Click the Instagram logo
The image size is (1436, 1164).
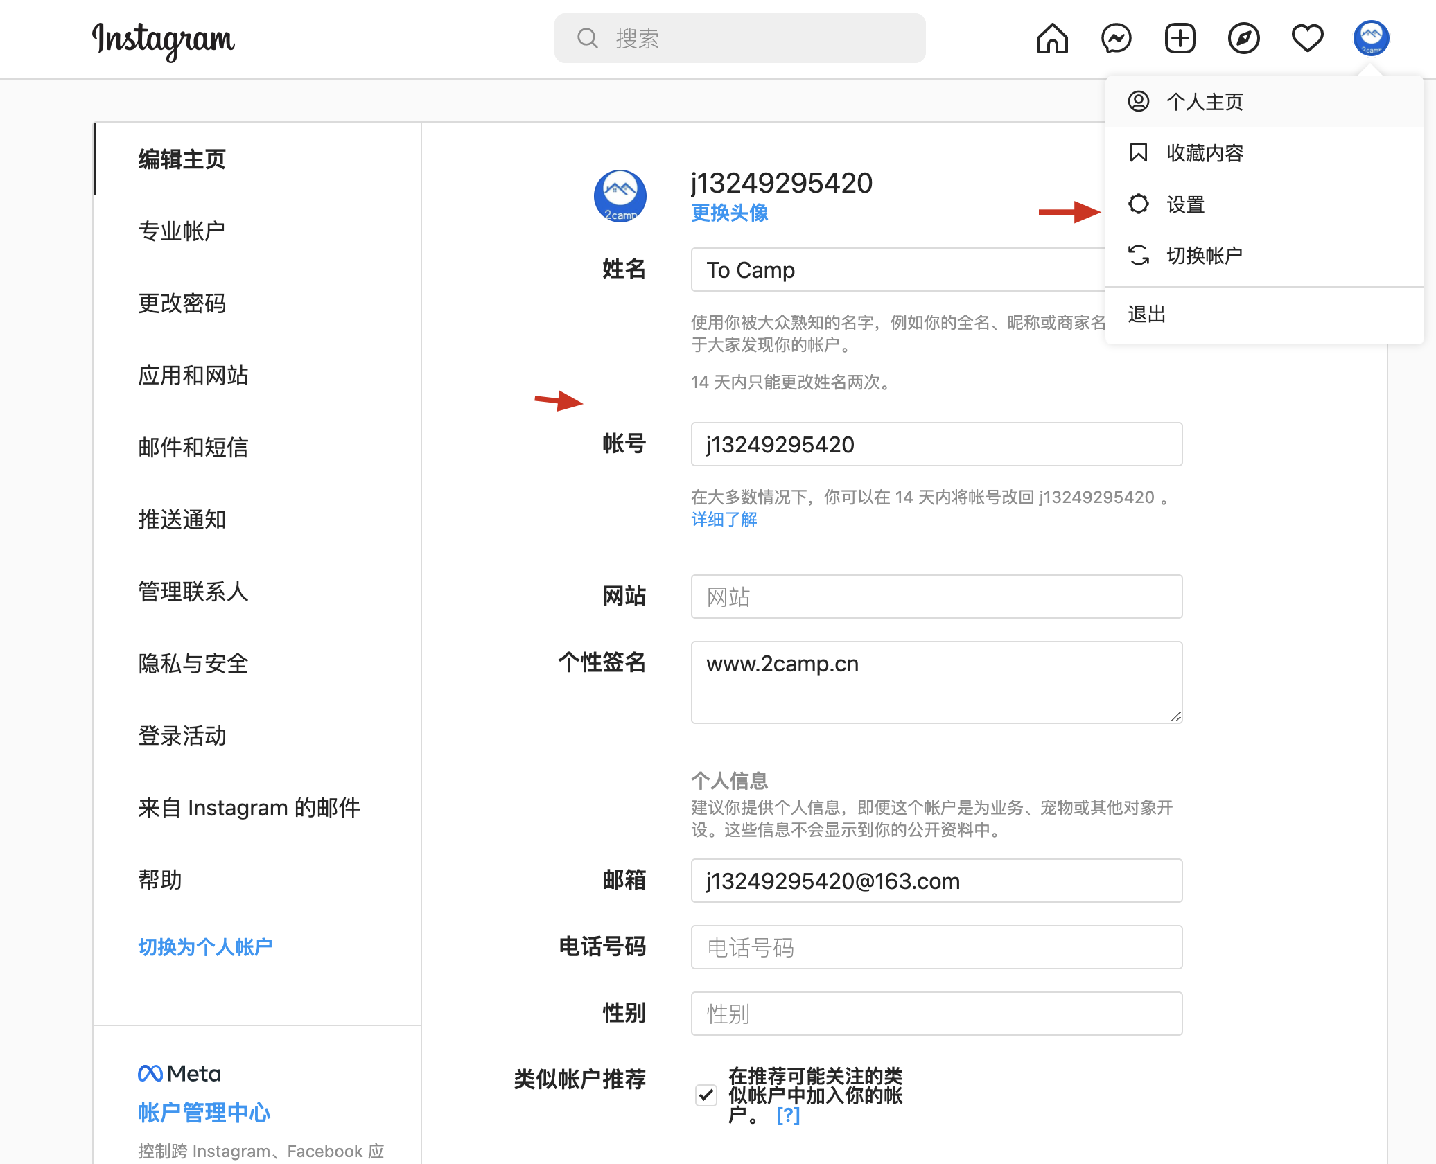(164, 40)
